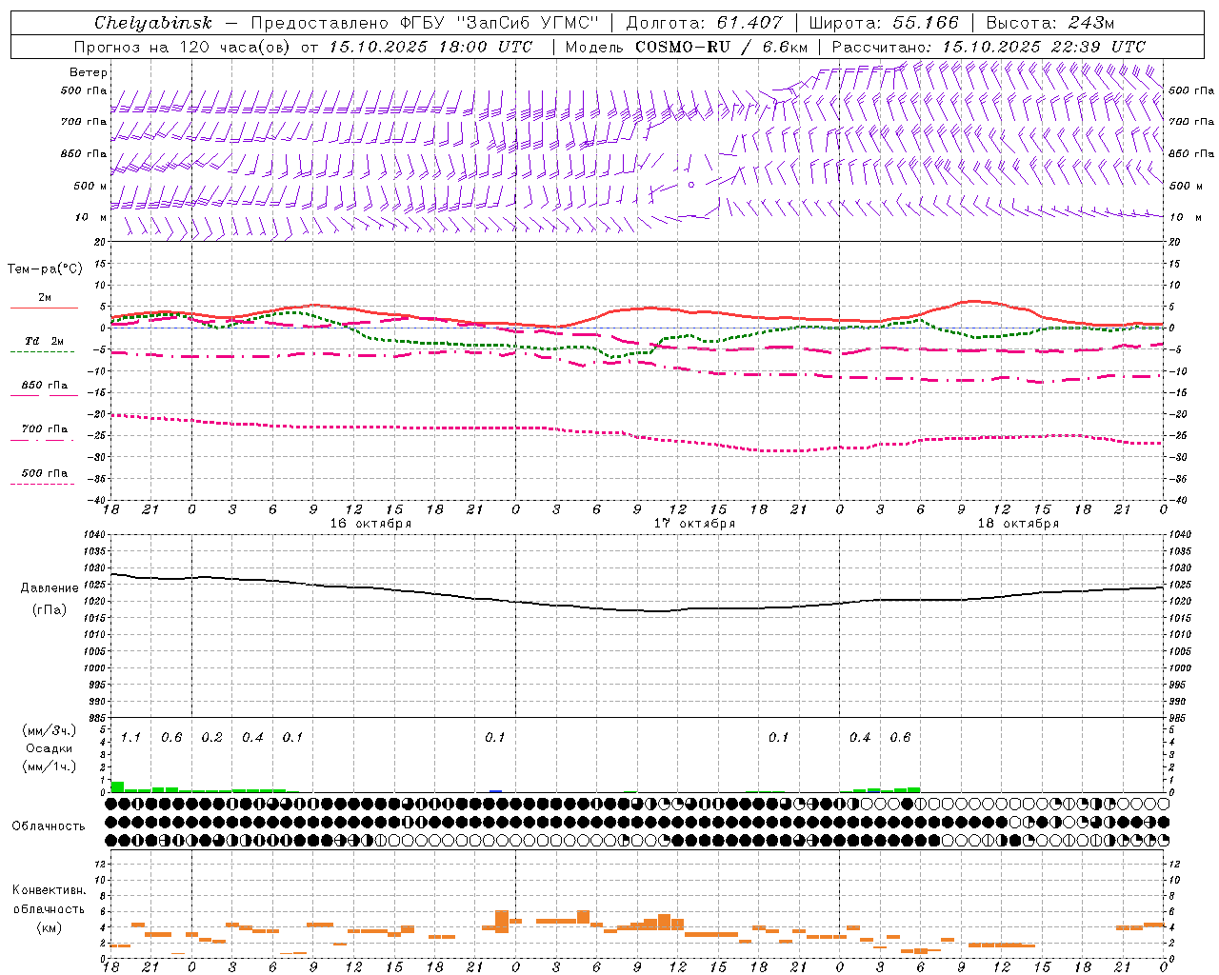Click the red '2м' temperature legend line

44,308
